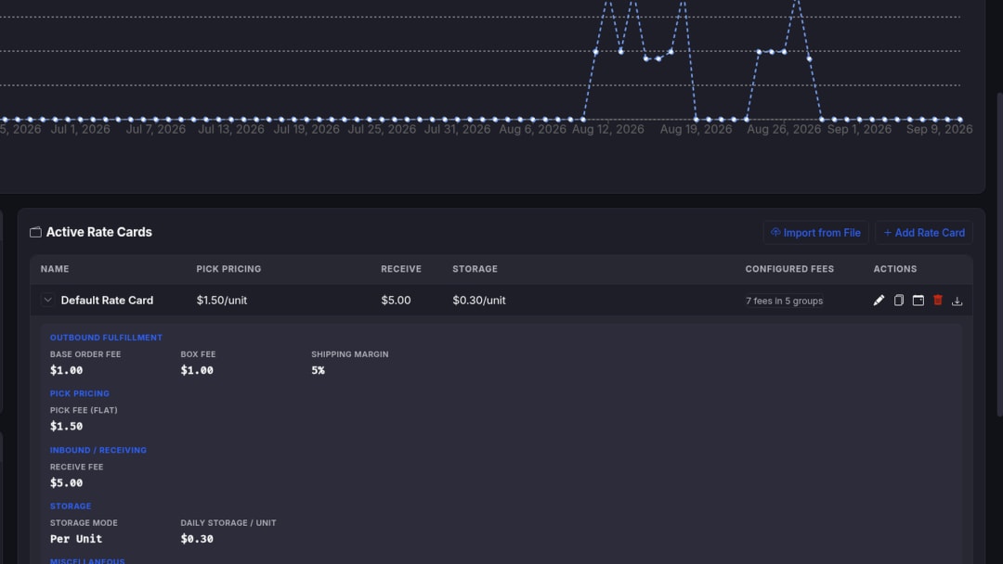Click the INBOUND / RECEIVING section heading

pyautogui.click(x=98, y=450)
